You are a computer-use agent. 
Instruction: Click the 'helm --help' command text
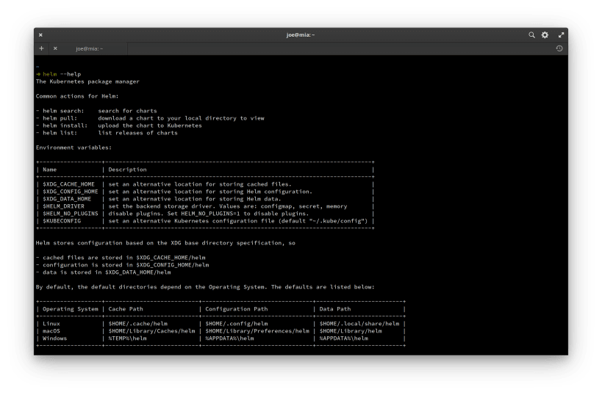point(62,74)
